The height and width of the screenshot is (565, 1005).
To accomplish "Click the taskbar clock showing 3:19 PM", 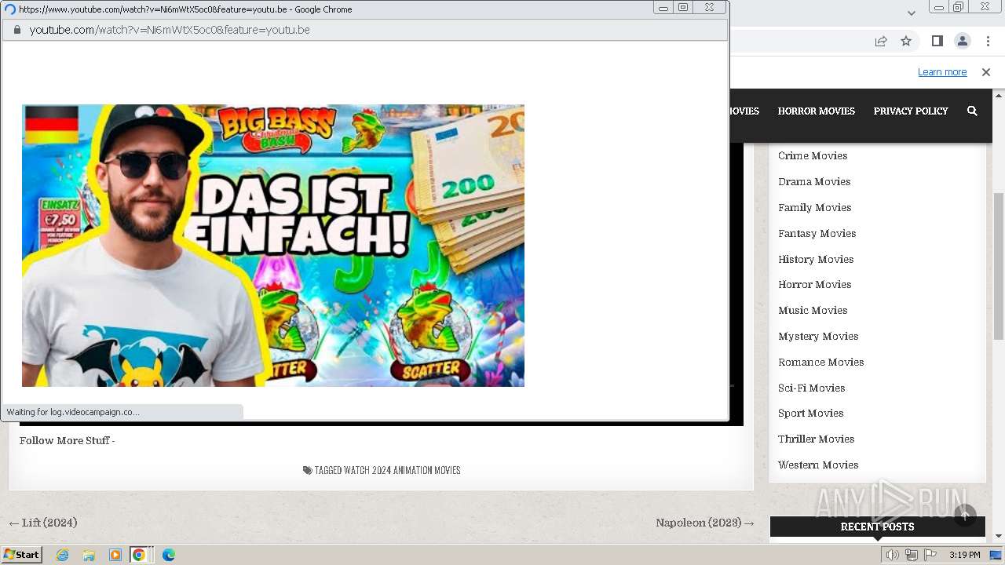I will (964, 555).
